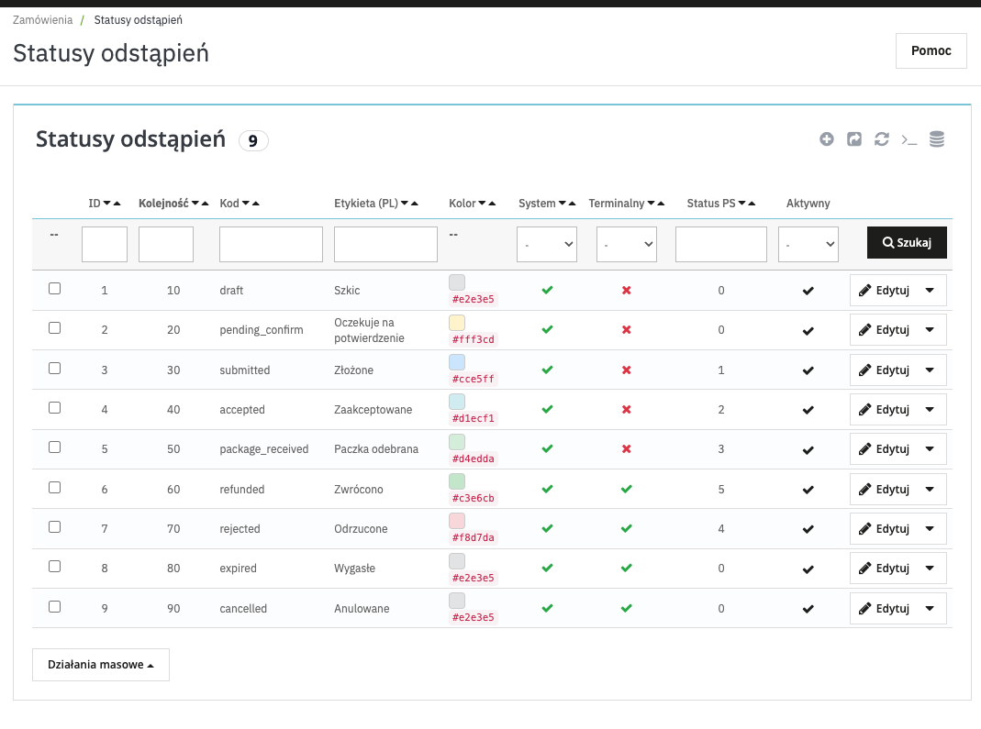Click the #f8d7da pink color swatch
Screen dimensions: 981x729
457,521
